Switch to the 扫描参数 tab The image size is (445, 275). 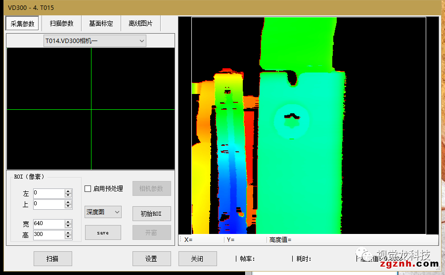(x=62, y=23)
